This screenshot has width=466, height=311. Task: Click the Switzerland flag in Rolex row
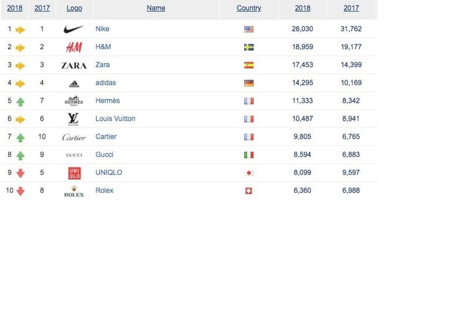249,191
